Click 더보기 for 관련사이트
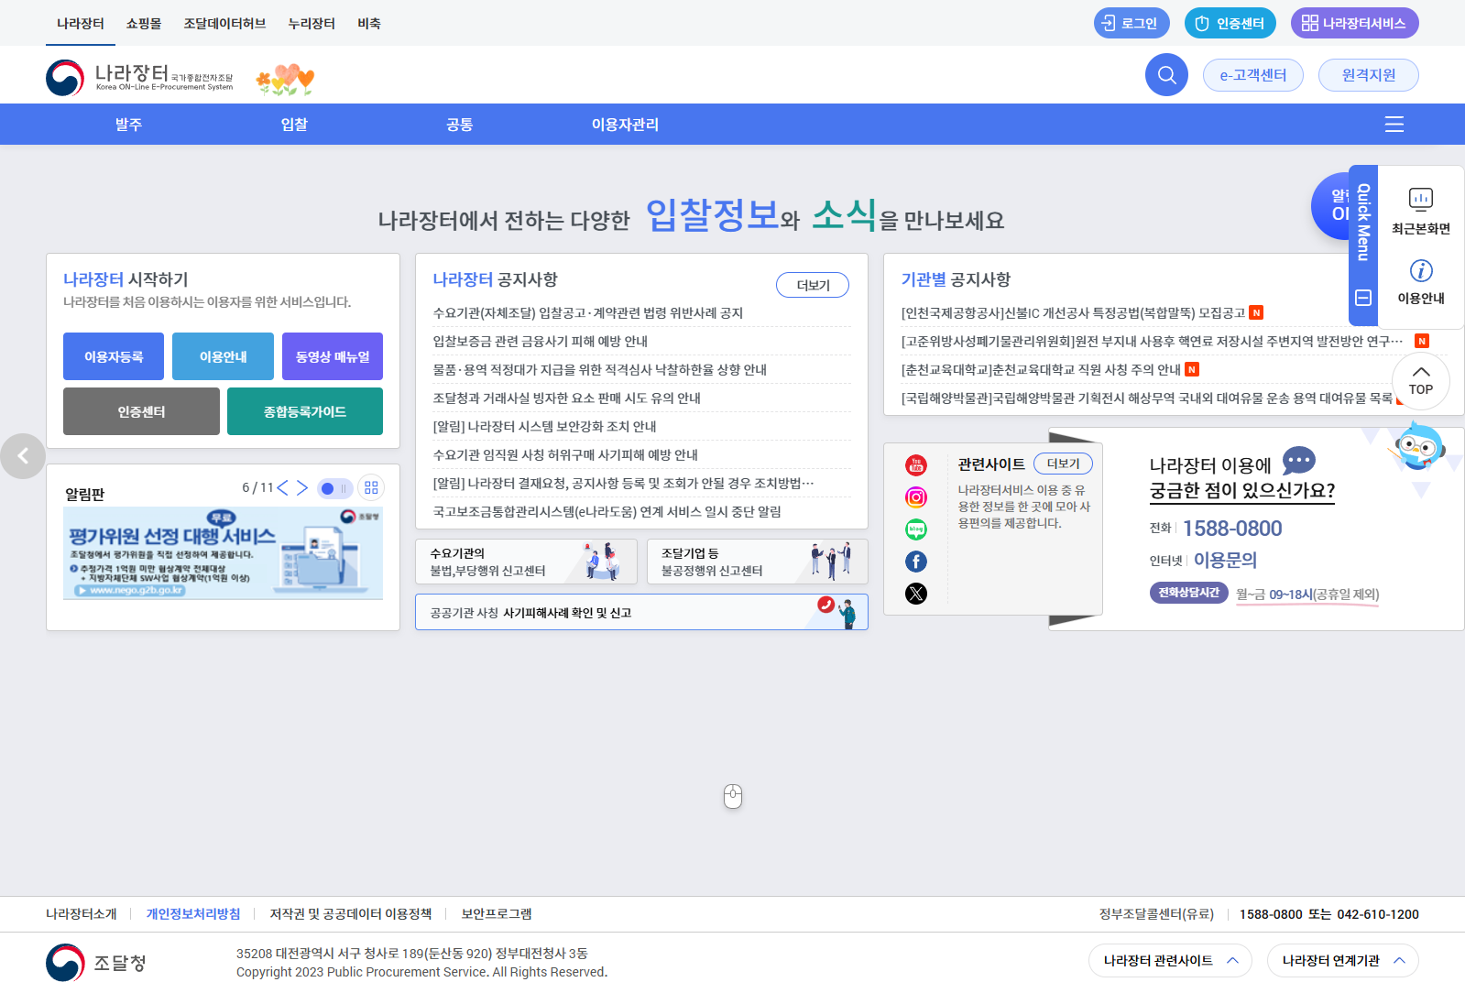1465x993 pixels. click(x=1063, y=464)
